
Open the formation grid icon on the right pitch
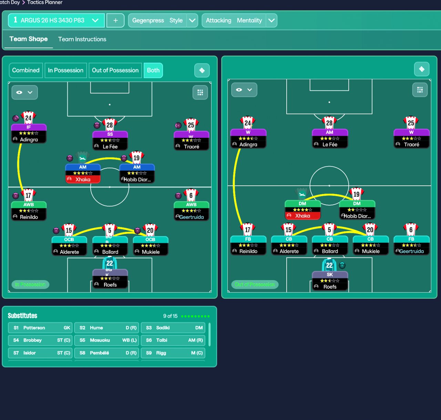[x=420, y=90]
